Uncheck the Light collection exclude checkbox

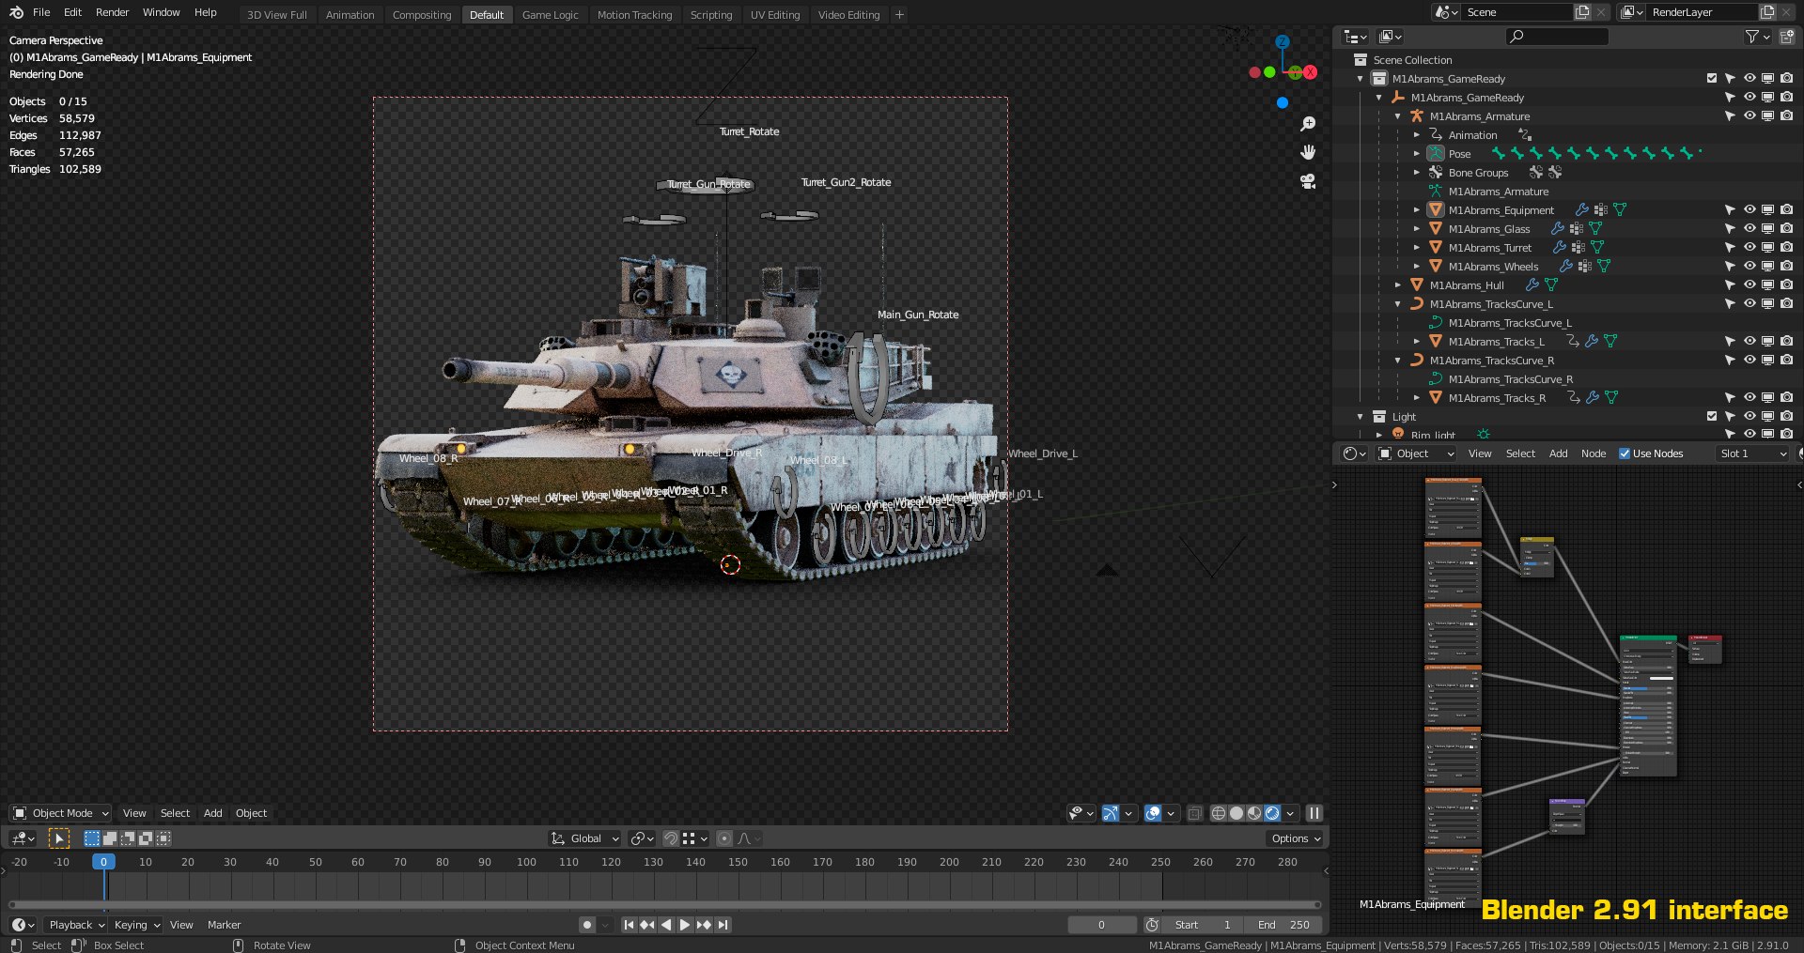[x=1712, y=417]
